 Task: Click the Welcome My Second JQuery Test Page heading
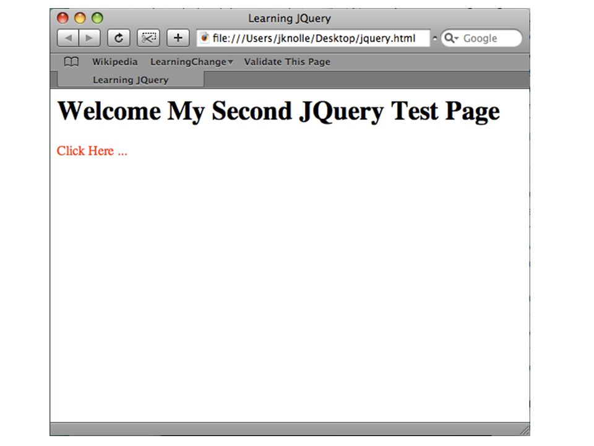tap(278, 111)
